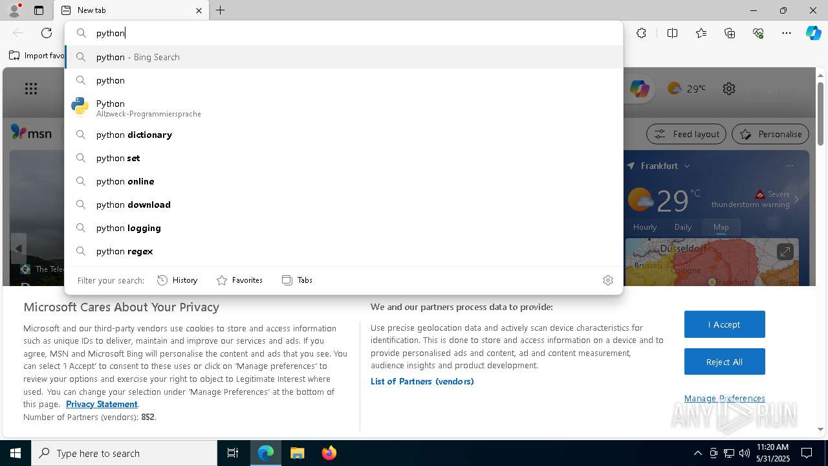The width and height of the screenshot is (828, 466).
Task: Reload the page with refresh icon
Action: click(x=47, y=33)
